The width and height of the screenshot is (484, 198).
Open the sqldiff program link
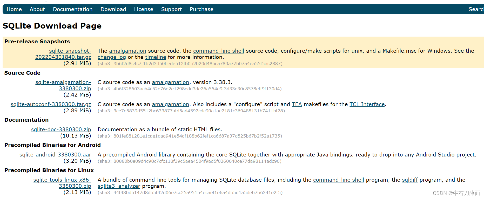[410, 180]
